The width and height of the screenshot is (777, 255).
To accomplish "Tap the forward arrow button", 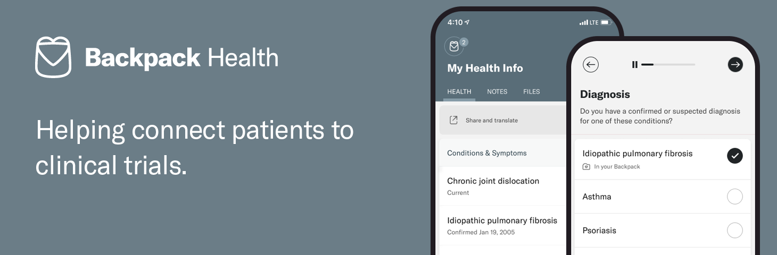I will [735, 65].
